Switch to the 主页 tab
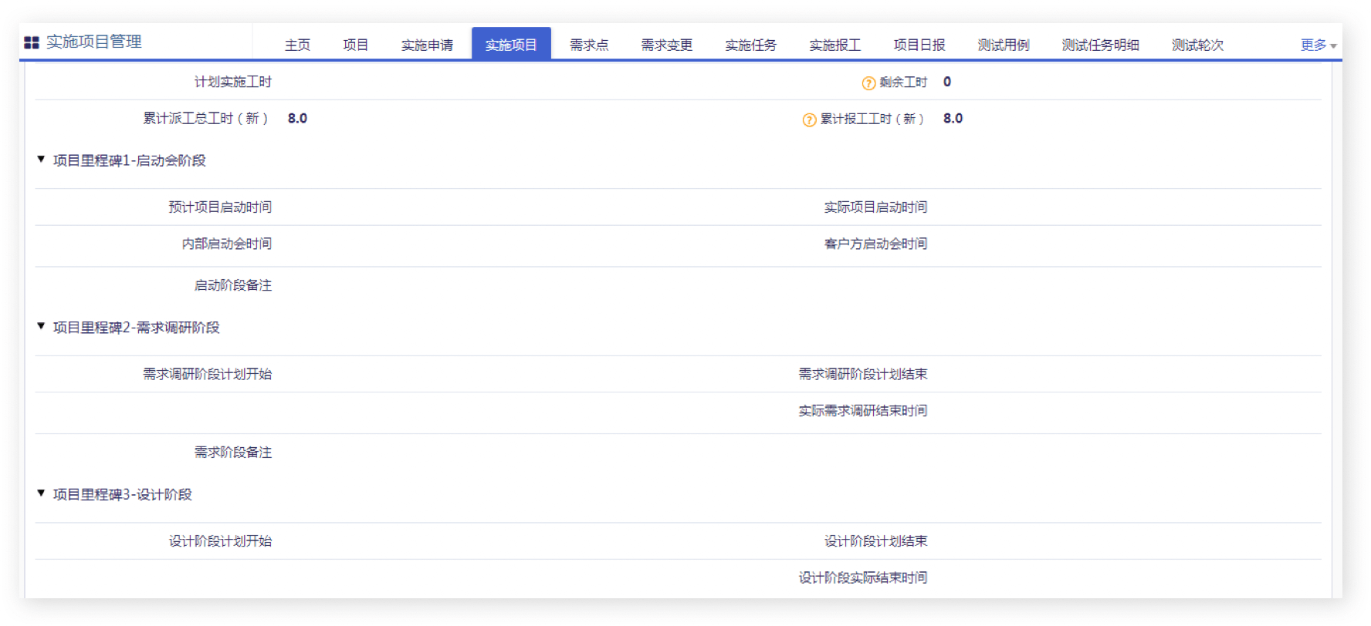Viewport: 1371px width, 626px height. click(297, 45)
